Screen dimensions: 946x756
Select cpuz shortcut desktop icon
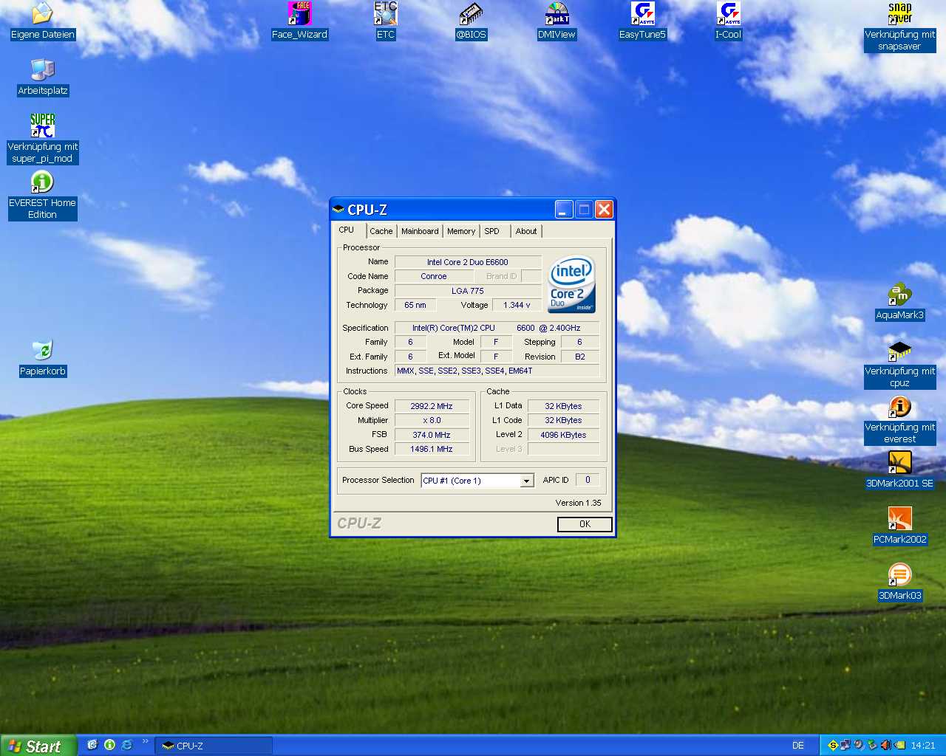click(899, 350)
